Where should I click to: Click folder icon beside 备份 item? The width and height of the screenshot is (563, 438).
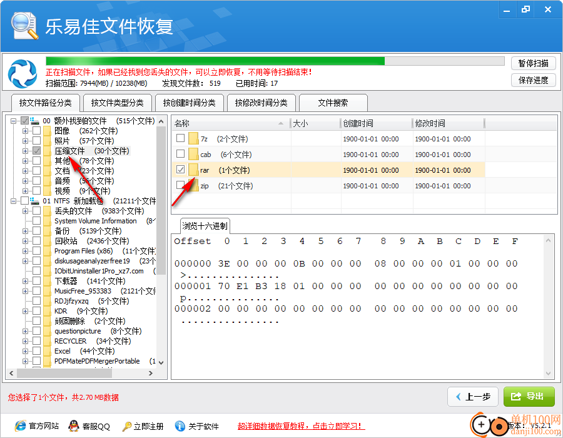[47, 231]
